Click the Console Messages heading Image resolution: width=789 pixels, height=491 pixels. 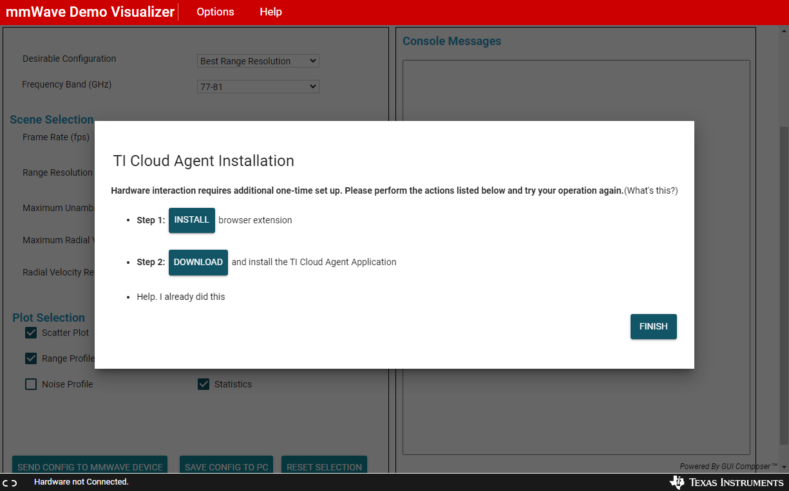(x=452, y=41)
